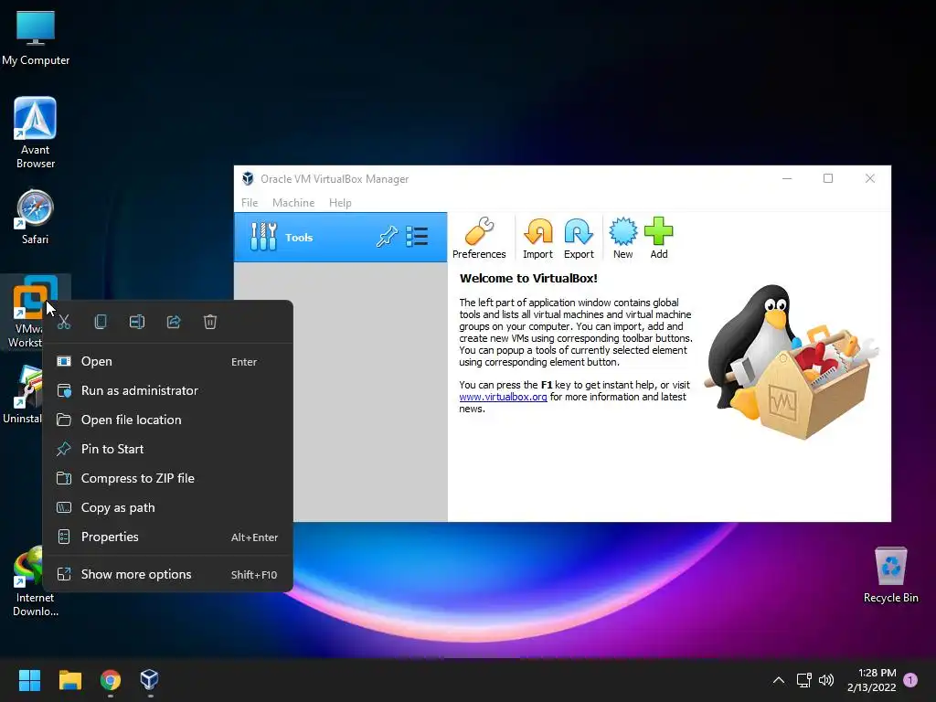This screenshot has width=936, height=702.
Task: Open the File menu in VirtualBox
Action: coord(250,202)
